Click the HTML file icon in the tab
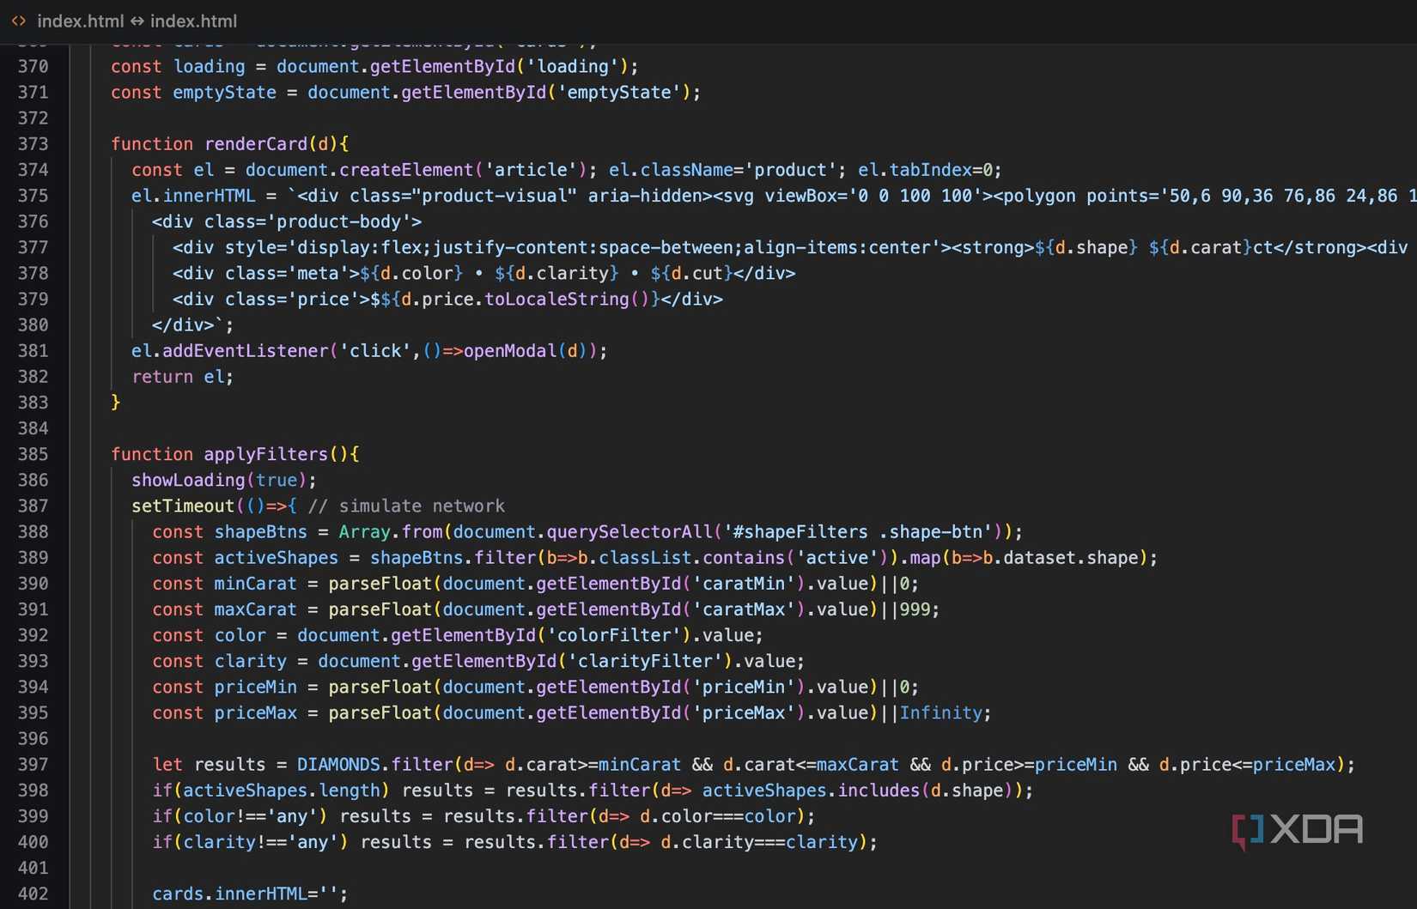The width and height of the screenshot is (1417, 909). [19, 21]
